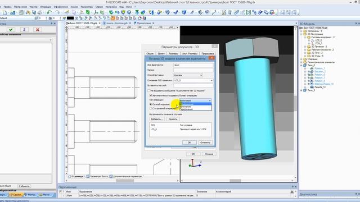Screen dimensions: 360x202
Task: Click the 'Папка' input field
Action: [x=193, y=70]
